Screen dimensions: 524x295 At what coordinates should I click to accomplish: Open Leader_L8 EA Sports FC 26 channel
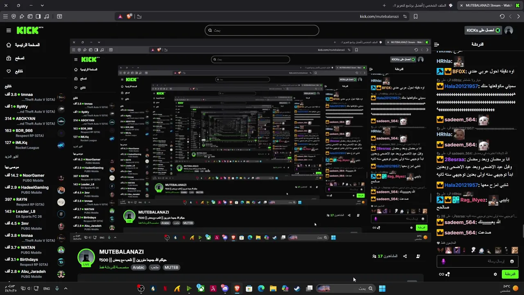(35, 214)
